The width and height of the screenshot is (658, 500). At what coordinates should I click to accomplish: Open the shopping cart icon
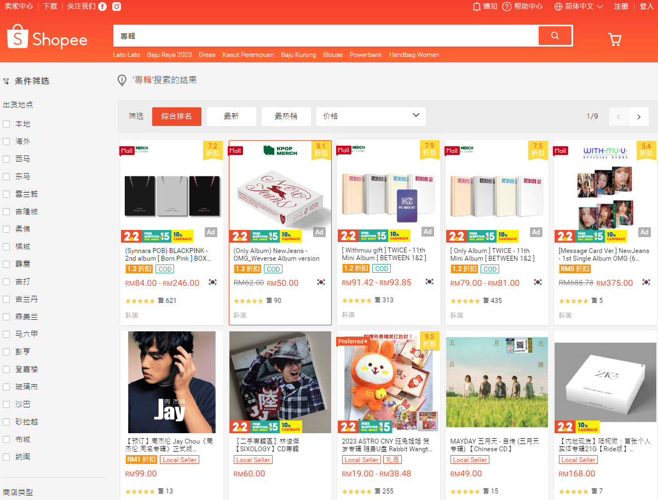615,39
